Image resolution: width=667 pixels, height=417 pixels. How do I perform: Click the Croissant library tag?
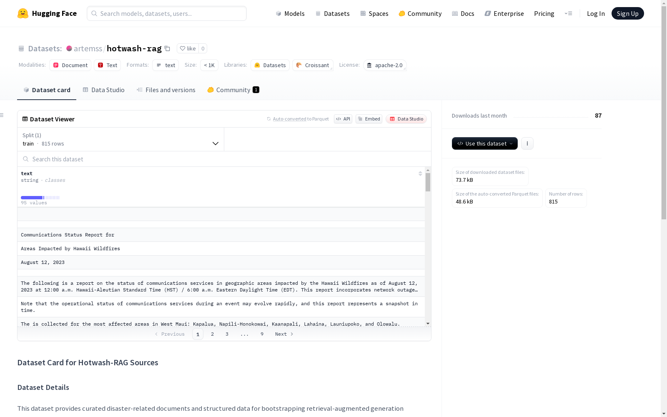point(313,65)
